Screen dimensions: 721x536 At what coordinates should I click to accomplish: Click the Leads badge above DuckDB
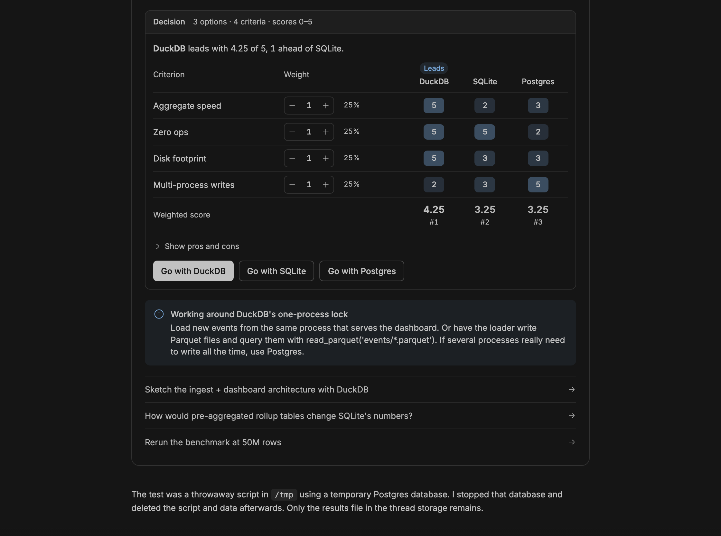coord(434,68)
